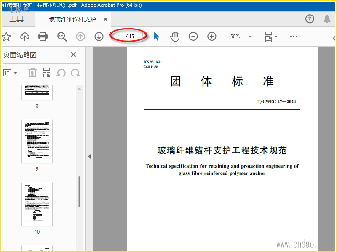Open the more tools ellipsis menu
Image resolution: width=337 pixels, height=252 pixels.
click(293, 37)
